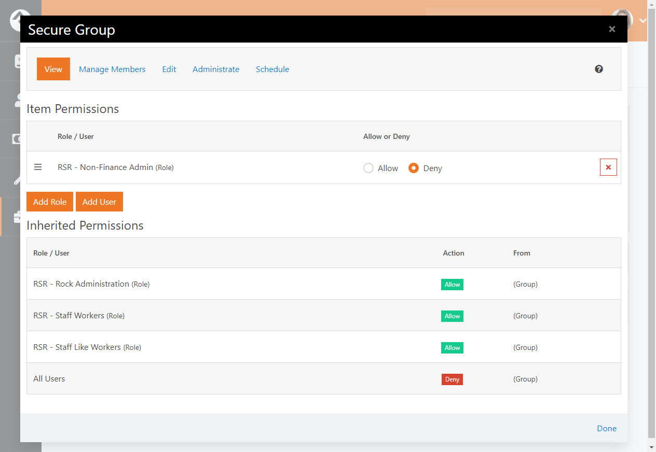Click the 'Secure Group' dialog title
Screen dimensions: 656x452
click(x=72, y=30)
